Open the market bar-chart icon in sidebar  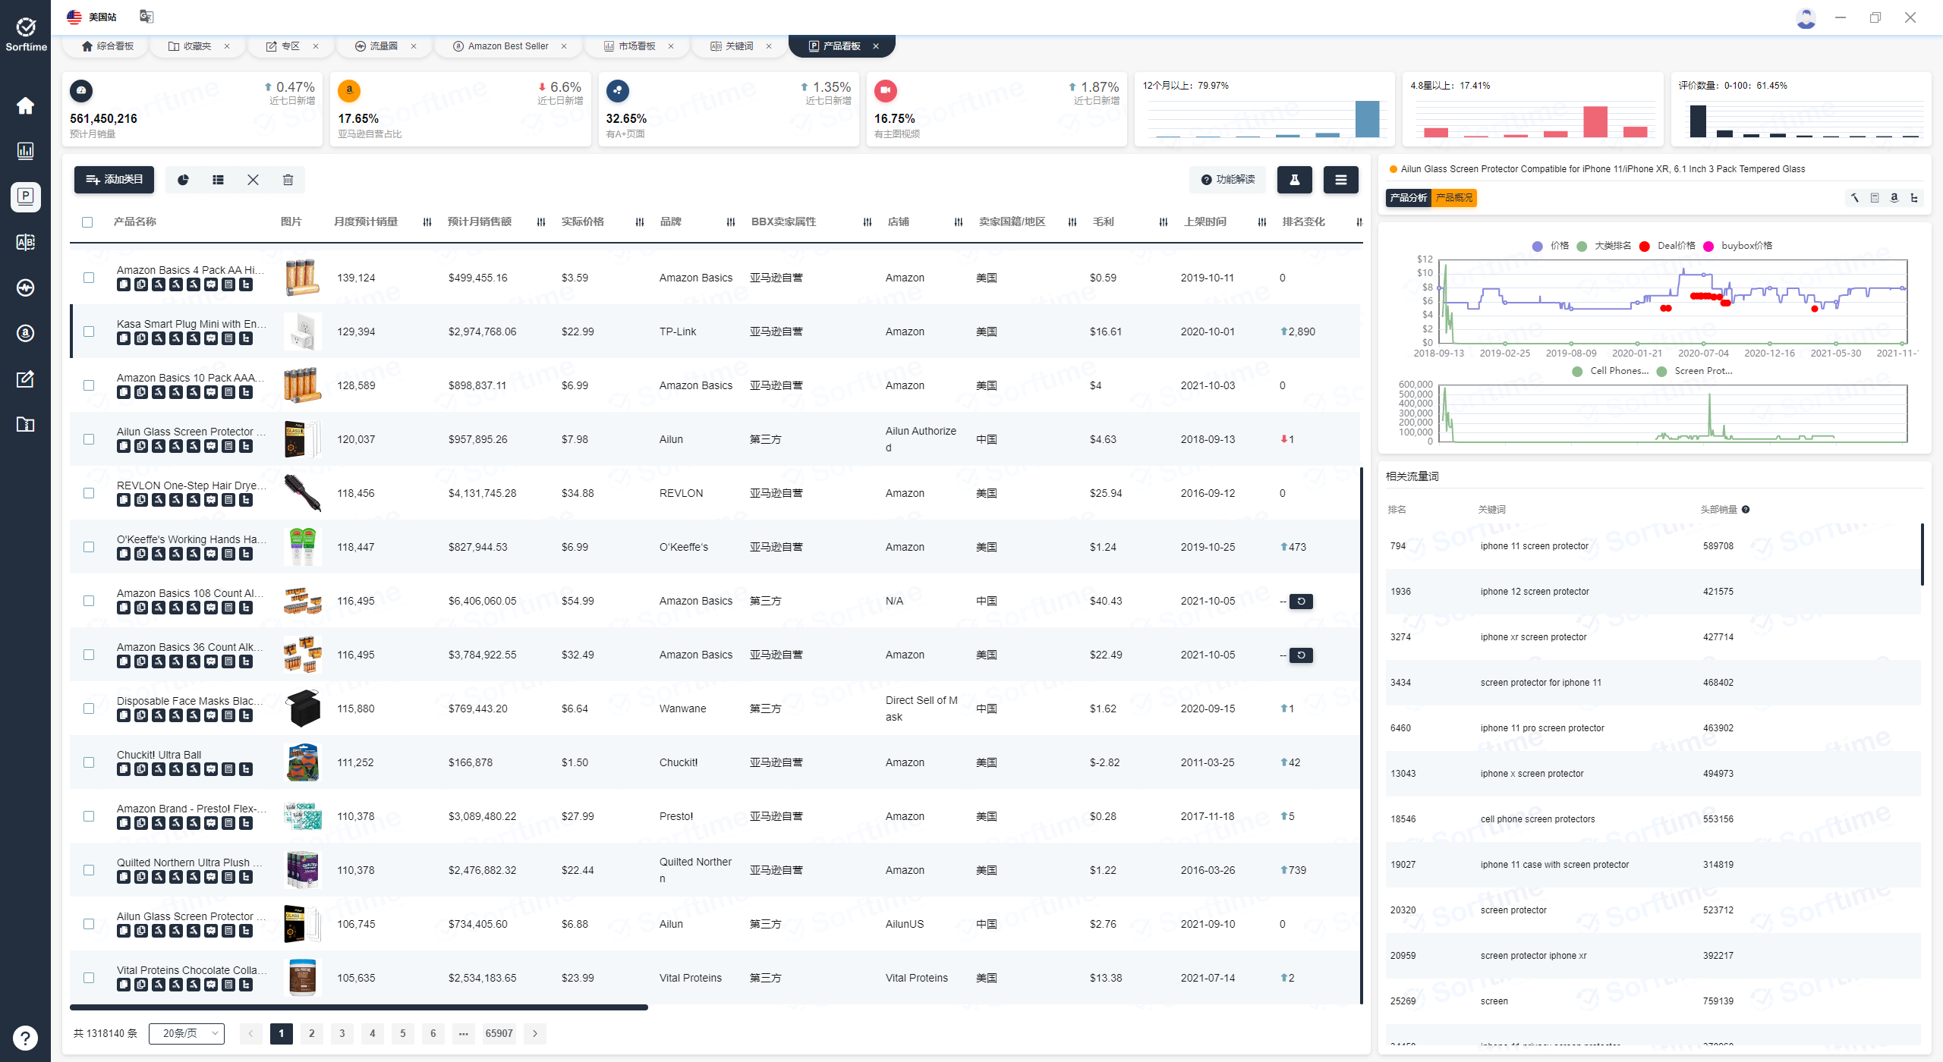(x=25, y=151)
